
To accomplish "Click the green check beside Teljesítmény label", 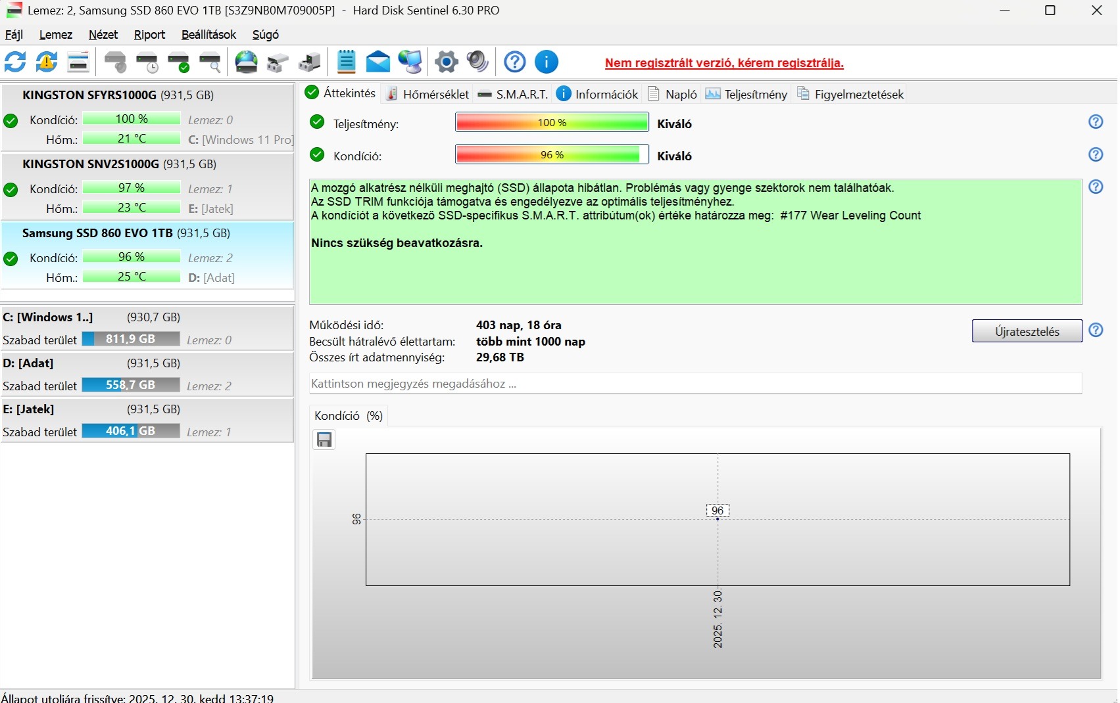I will (317, 122).
